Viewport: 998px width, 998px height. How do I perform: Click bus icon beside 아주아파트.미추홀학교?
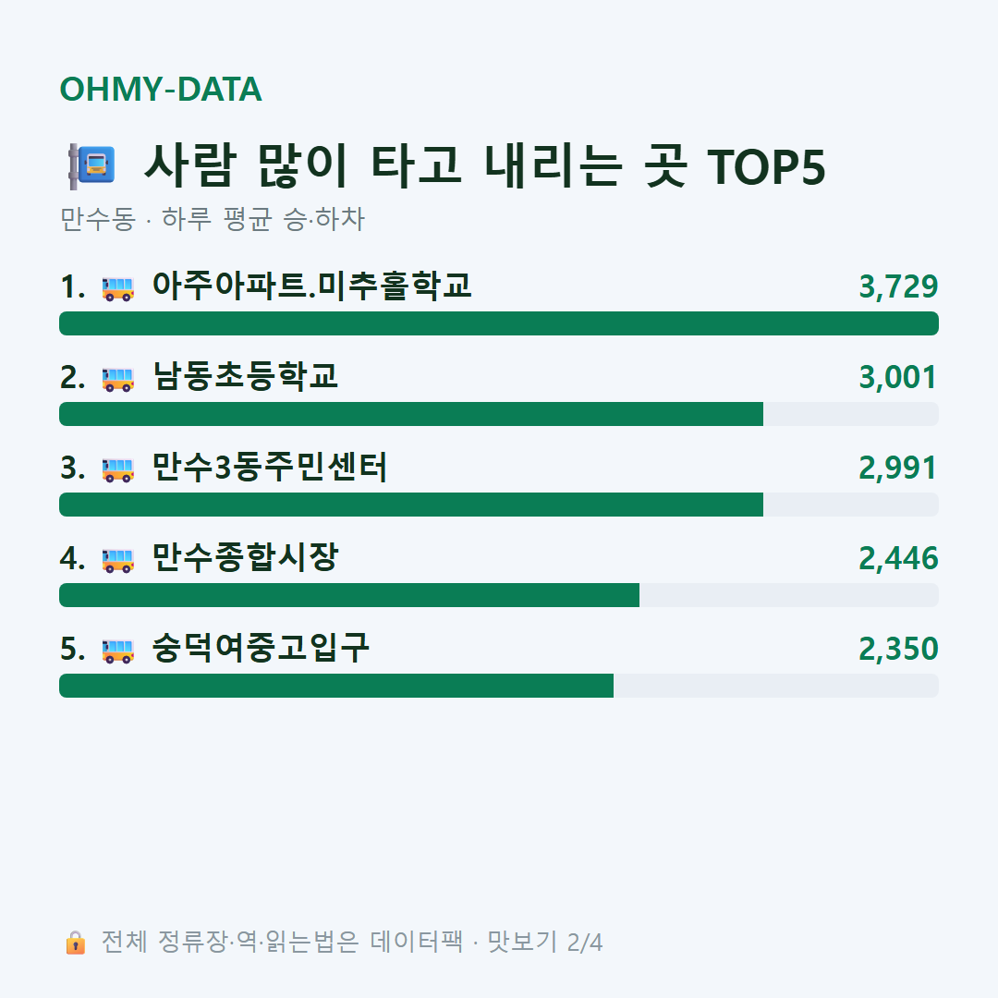point(117,288)
